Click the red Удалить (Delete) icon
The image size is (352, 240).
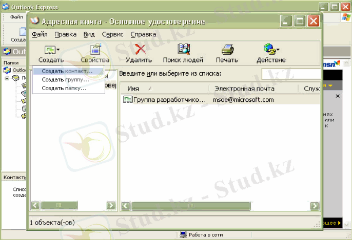[x=139, y=50]
